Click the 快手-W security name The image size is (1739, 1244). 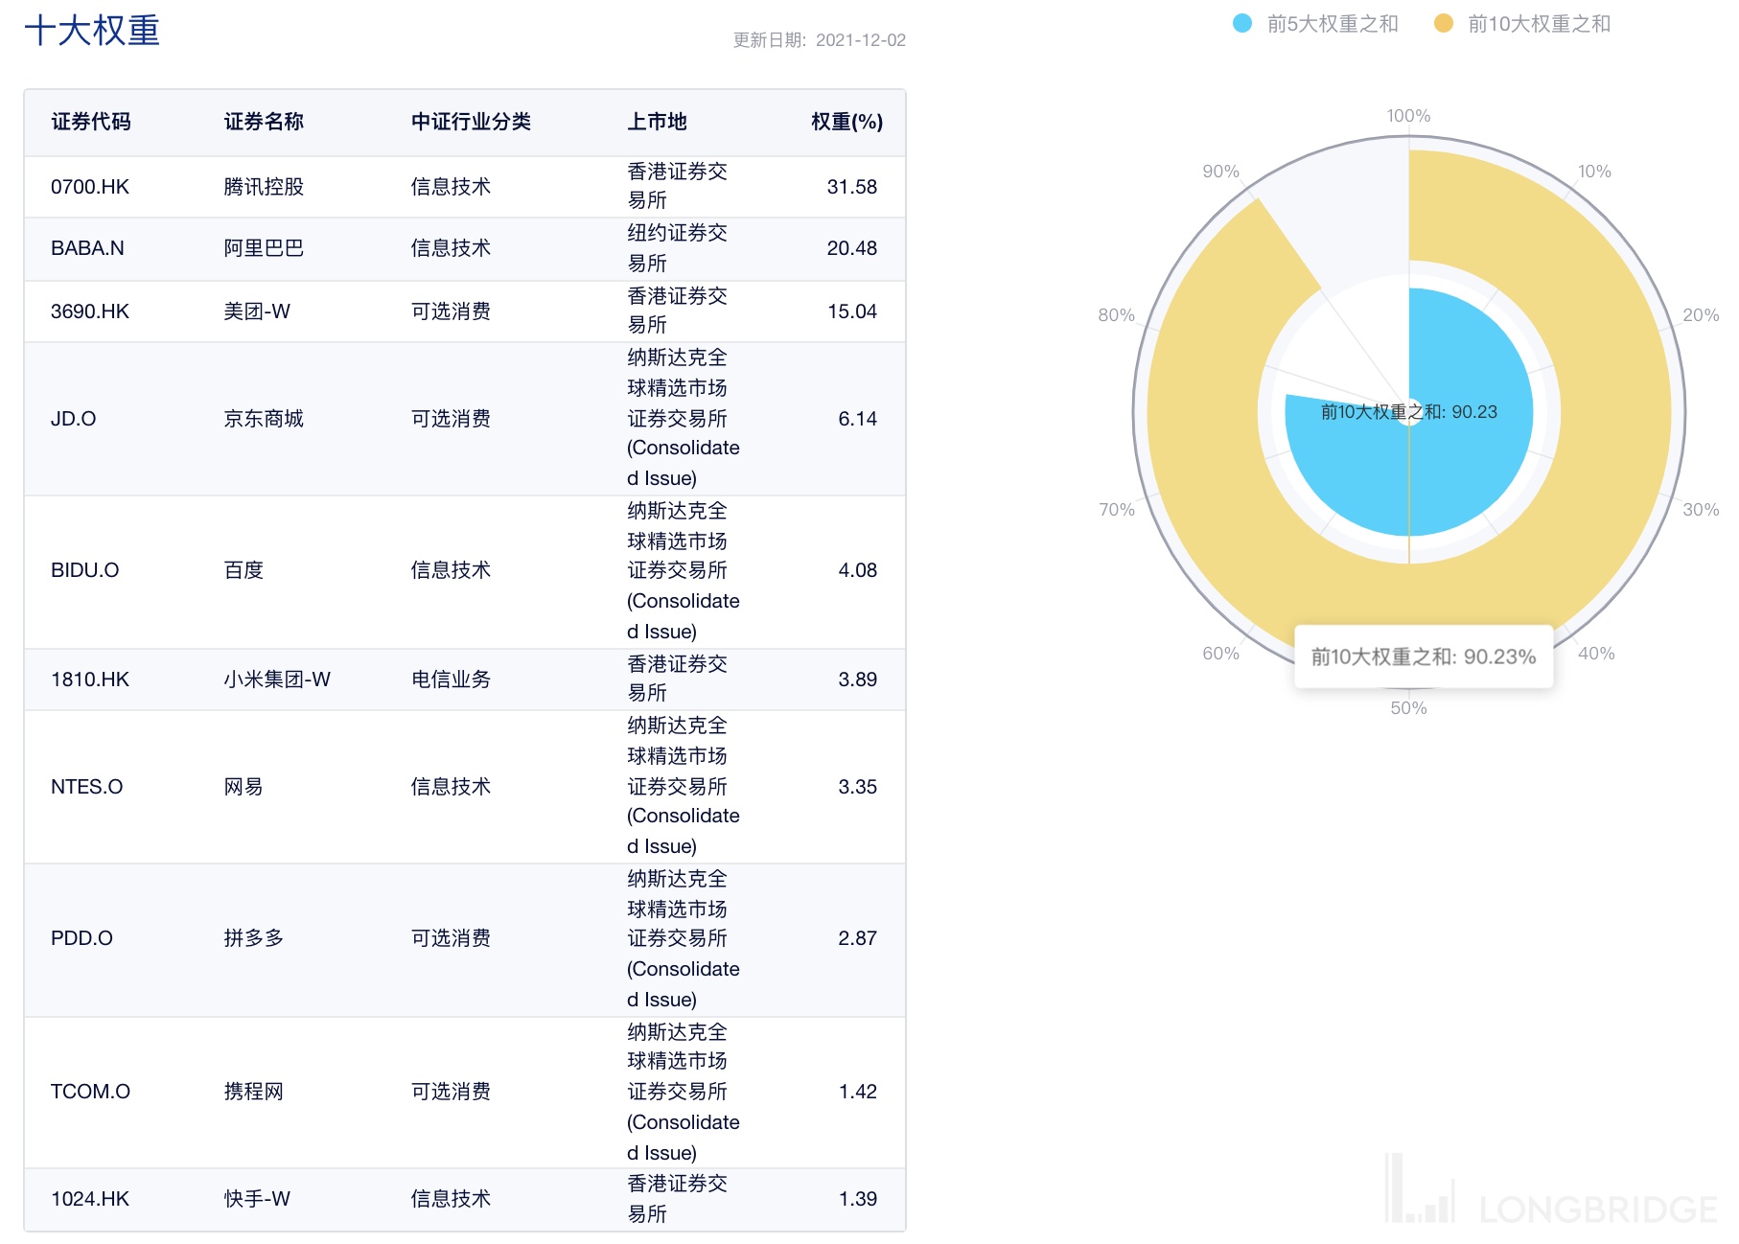pos(257,1199)
